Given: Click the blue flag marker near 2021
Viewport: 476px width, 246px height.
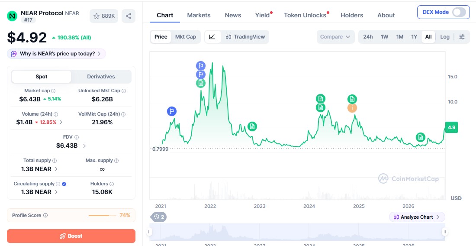Looking at the screenshot, I should tap(171, 111).
